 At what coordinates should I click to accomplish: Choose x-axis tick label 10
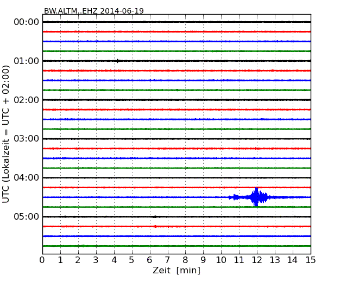tap(221, 260)
